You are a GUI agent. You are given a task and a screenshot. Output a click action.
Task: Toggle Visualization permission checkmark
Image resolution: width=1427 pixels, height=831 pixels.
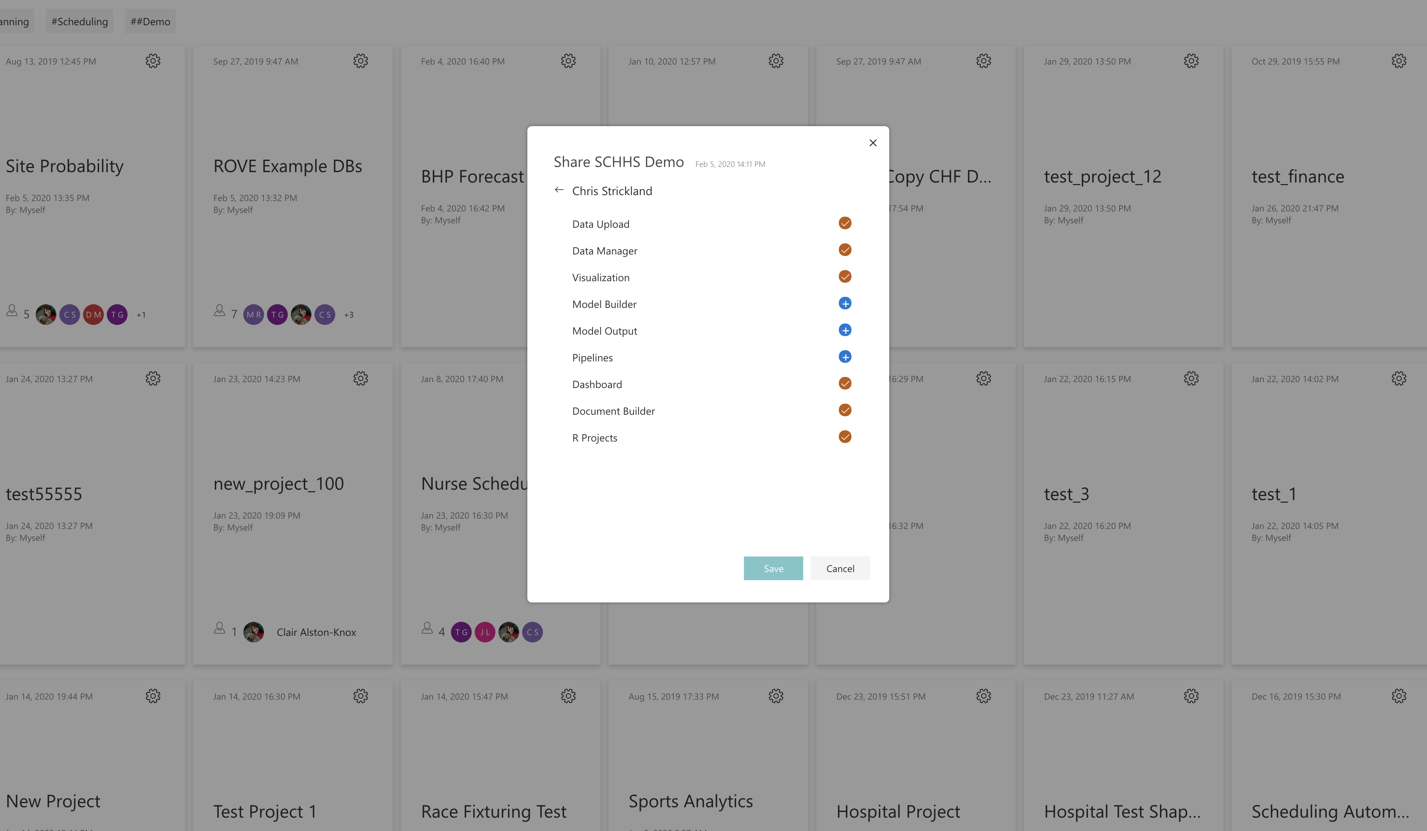click(845, 276)
